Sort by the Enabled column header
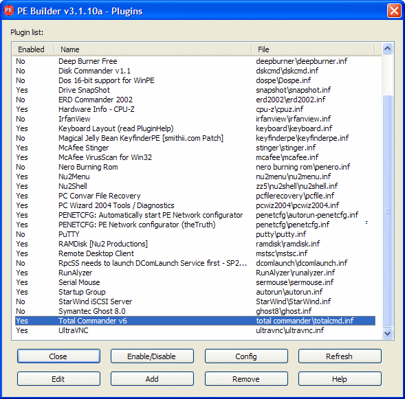This screenshot has width=405, height=399. tap(33, 49)
